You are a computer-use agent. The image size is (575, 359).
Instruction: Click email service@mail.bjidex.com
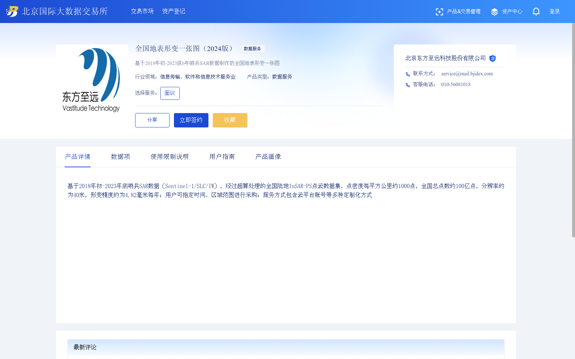point(467,74)
